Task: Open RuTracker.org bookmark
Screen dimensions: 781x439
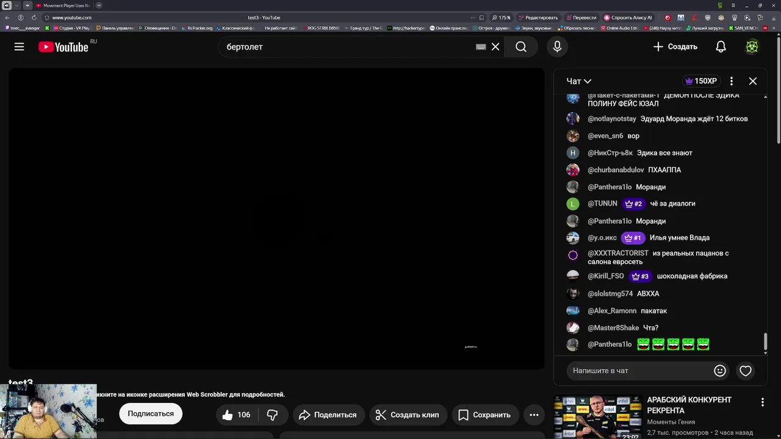Action: (196, 28)
